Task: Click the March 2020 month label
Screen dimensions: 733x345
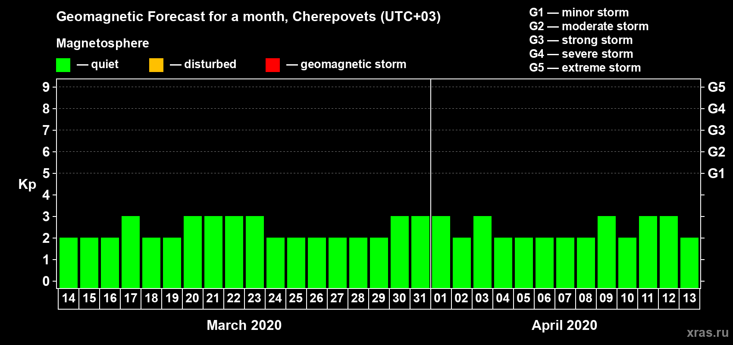Action: point(244,325)
